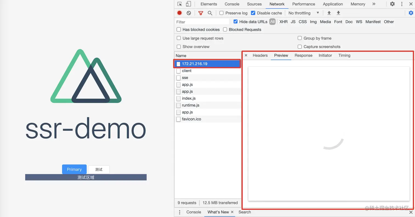
Task: Click the file icon next to favicon.ico
Action: [x=178, y=119]
